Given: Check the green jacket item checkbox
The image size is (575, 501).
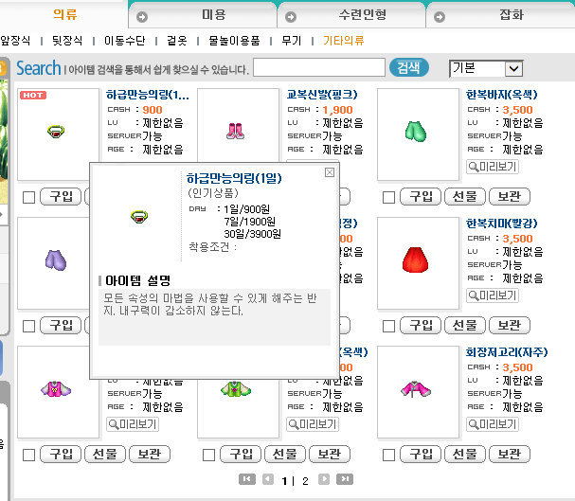Looking at the screenshot, I should click(x=208, y=456).
